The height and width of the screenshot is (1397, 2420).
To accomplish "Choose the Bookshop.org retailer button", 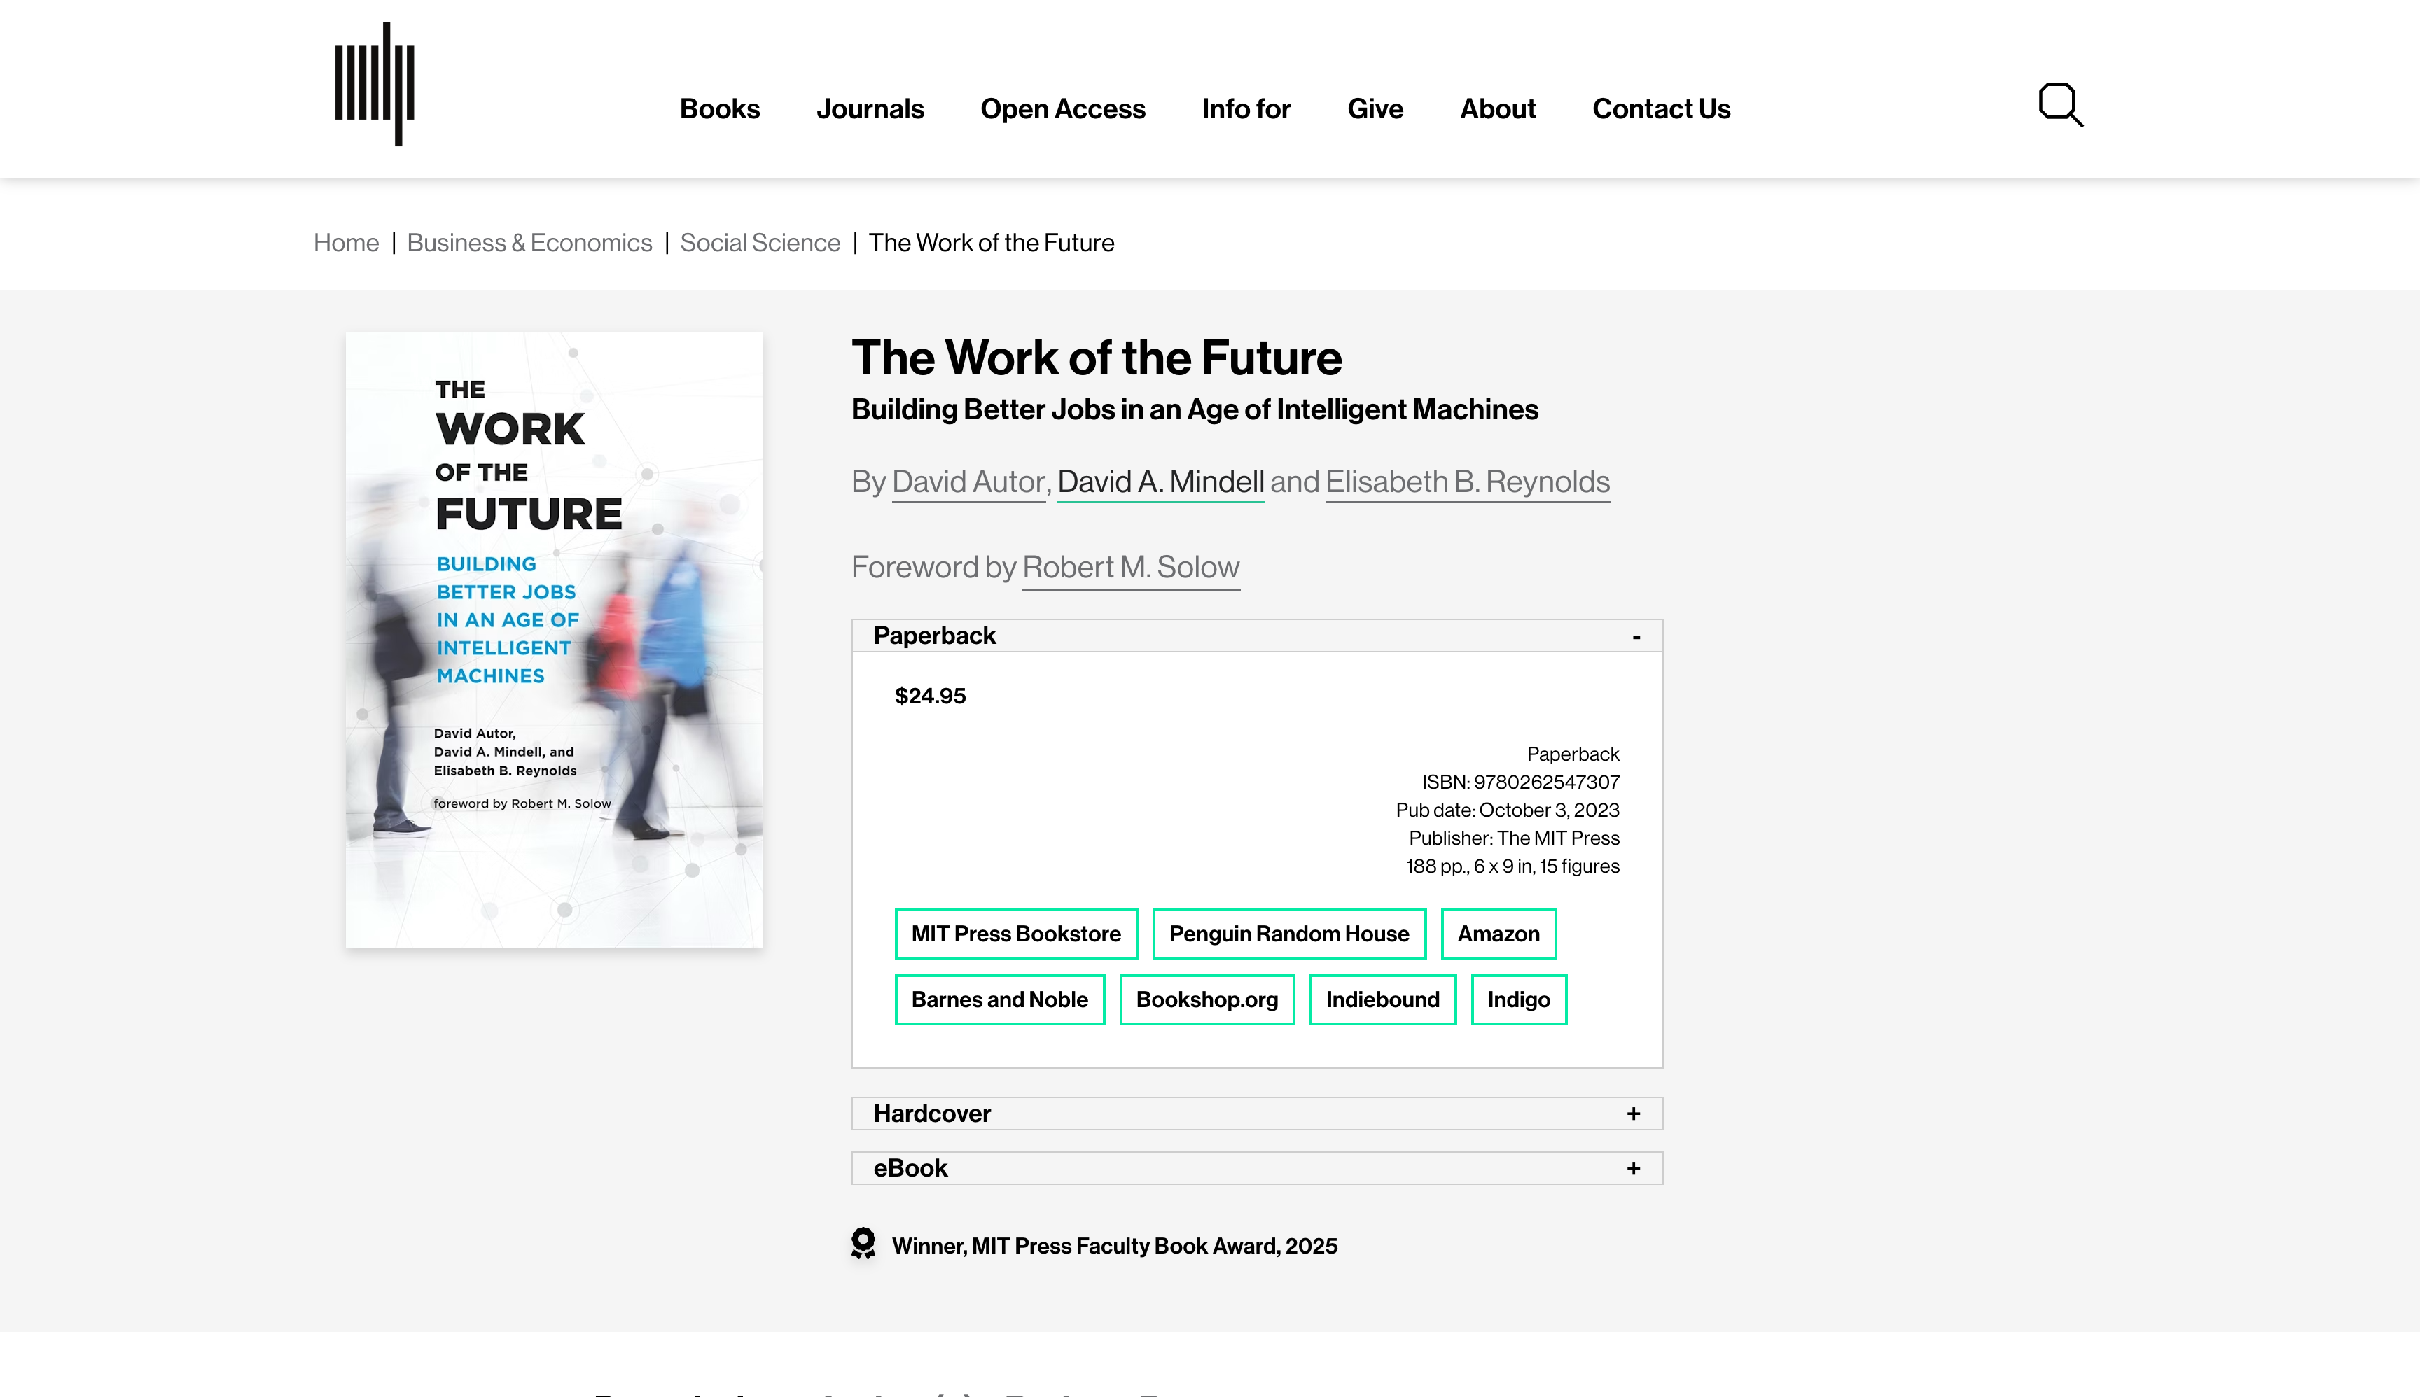I will click(1206, 999).
